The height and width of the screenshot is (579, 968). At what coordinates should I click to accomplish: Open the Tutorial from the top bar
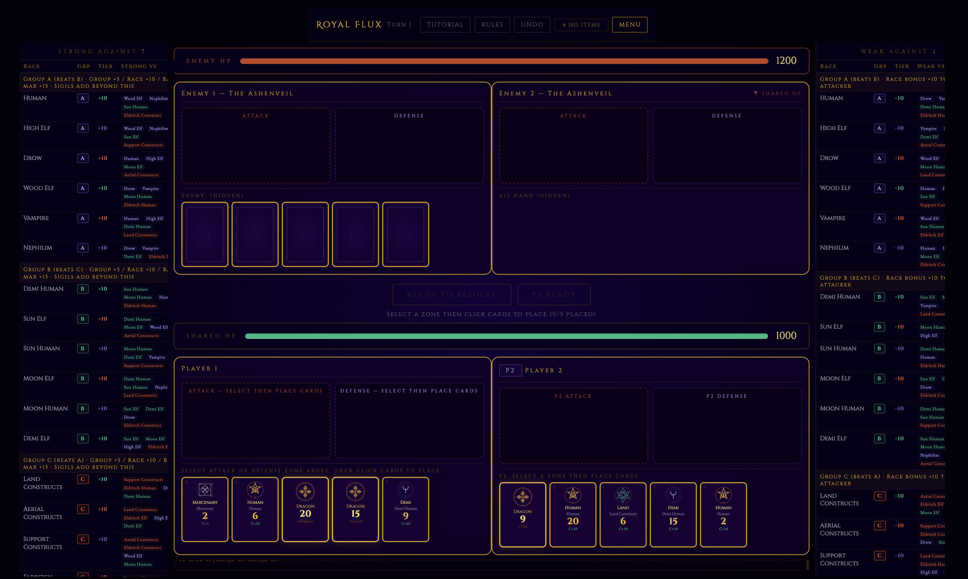pyautogui.click(x=445, y=25)
